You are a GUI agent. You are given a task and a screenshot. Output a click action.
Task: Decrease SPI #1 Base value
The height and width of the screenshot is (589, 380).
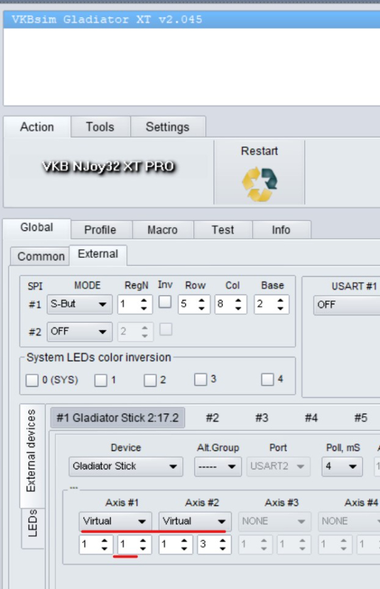pos(280,308)
